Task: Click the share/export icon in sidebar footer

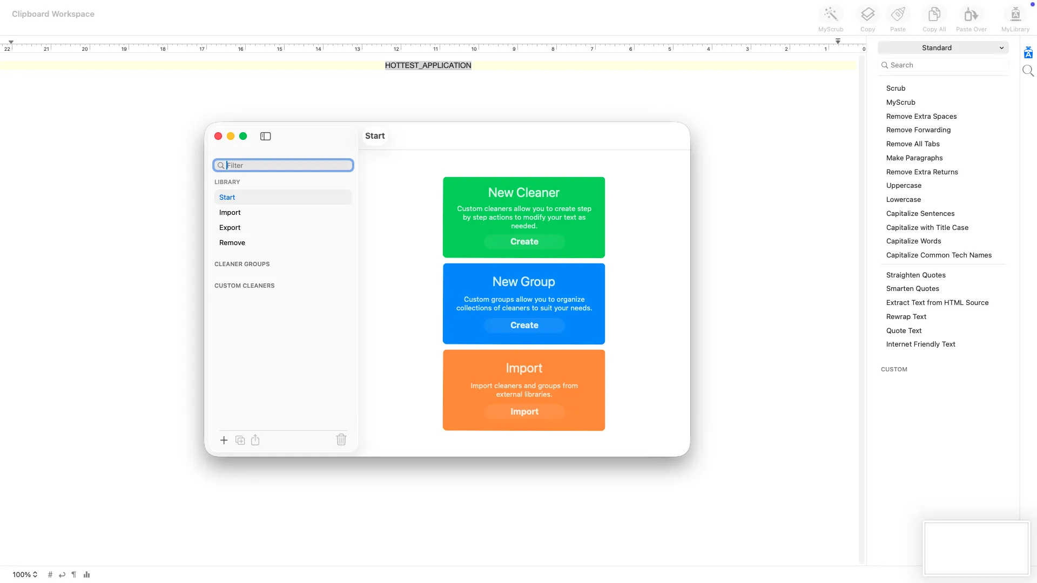Action: [x=255, y=440]
